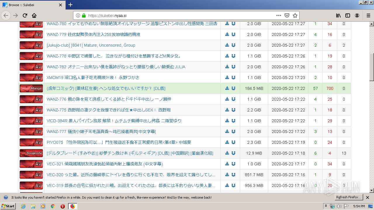Go to the Firefox home page
Screen dimensions: 374x210
(34, 15)
